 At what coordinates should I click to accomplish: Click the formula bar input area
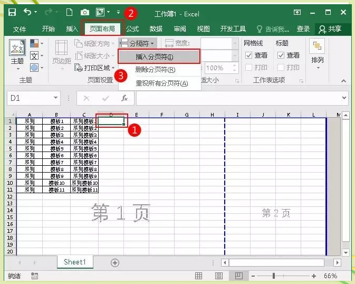point(239,98)
